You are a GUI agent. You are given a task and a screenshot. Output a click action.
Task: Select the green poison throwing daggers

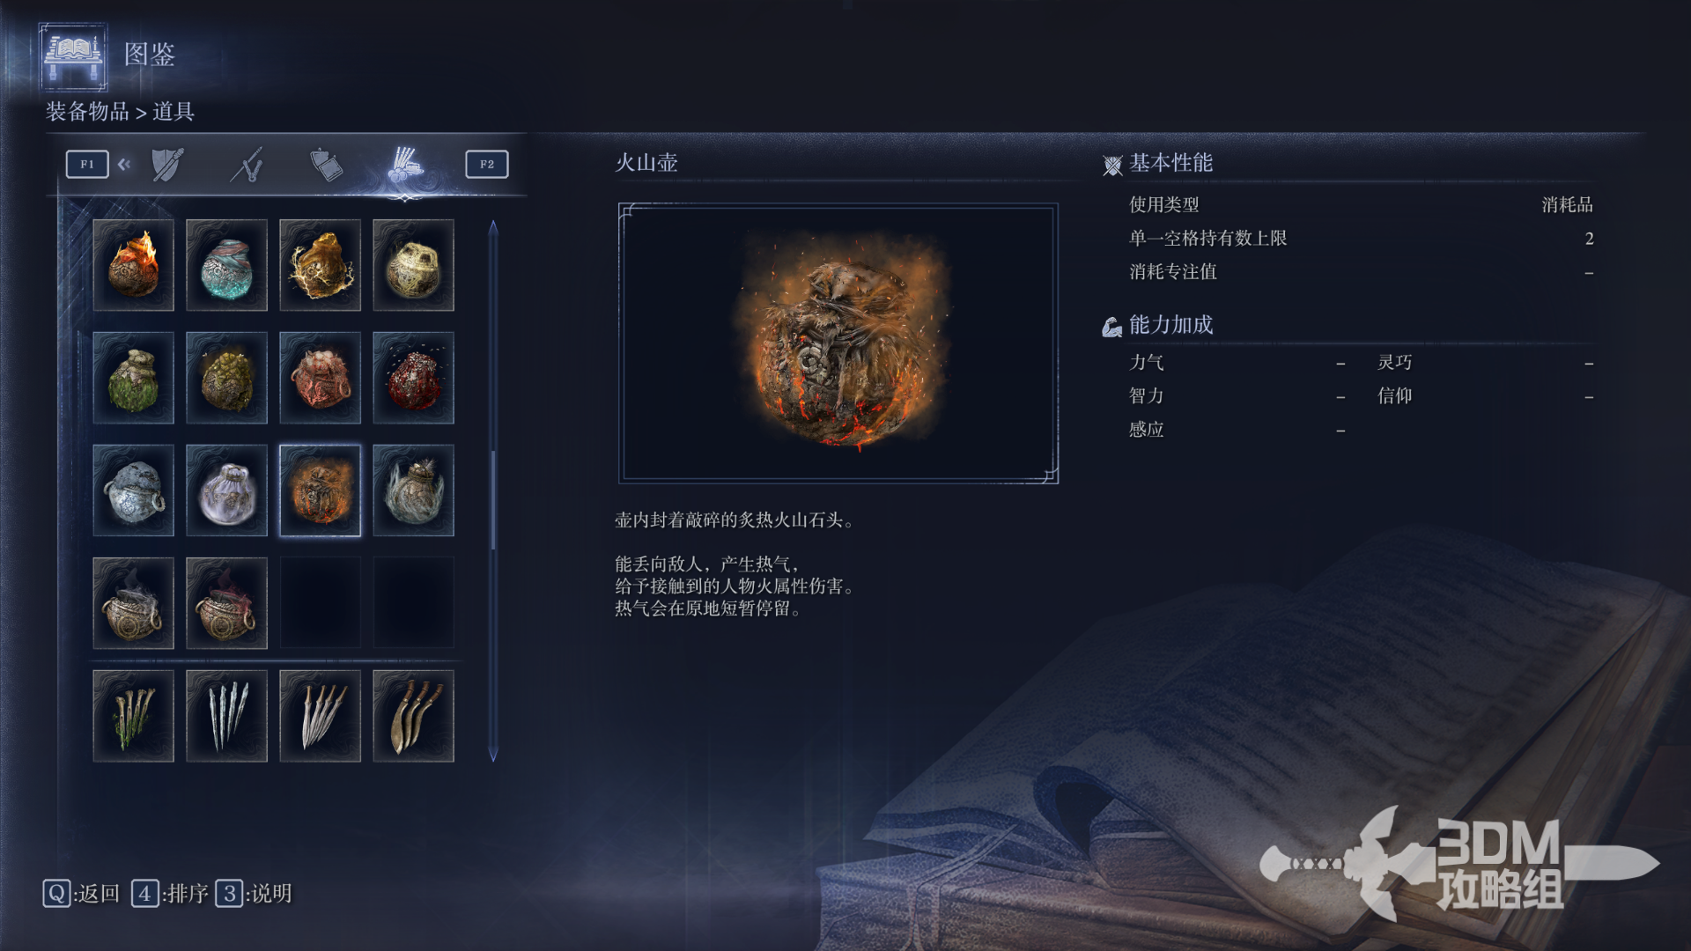point(133,716)
